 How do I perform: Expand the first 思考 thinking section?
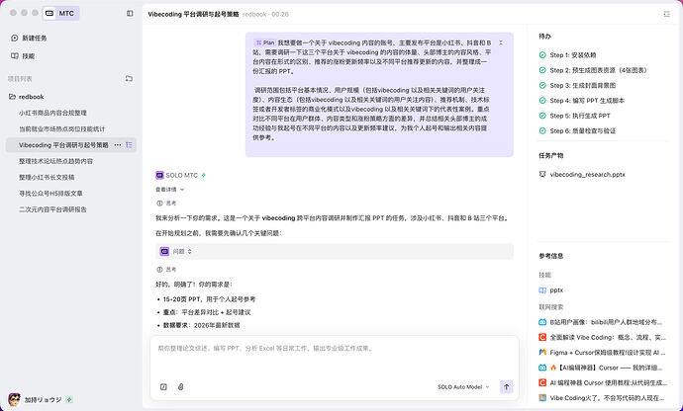[166, 204]
